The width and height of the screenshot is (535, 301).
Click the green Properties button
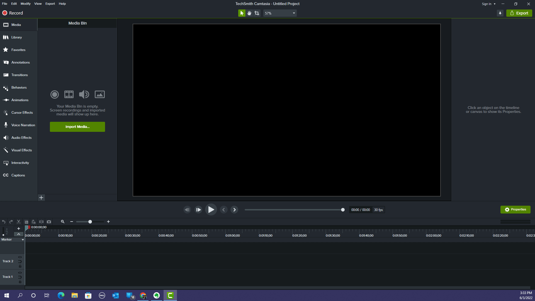click(515, 210)
